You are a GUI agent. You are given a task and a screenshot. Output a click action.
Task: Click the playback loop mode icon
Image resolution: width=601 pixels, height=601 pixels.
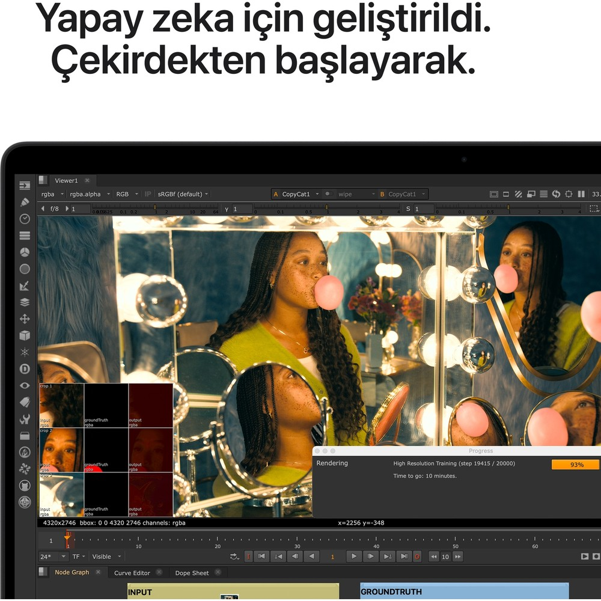click(234, 556)
